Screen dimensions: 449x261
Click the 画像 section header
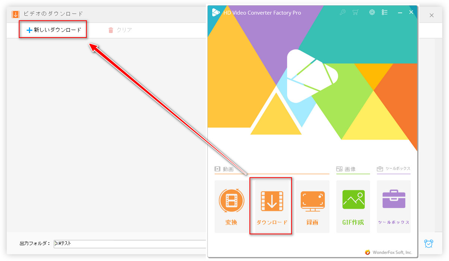346,169
